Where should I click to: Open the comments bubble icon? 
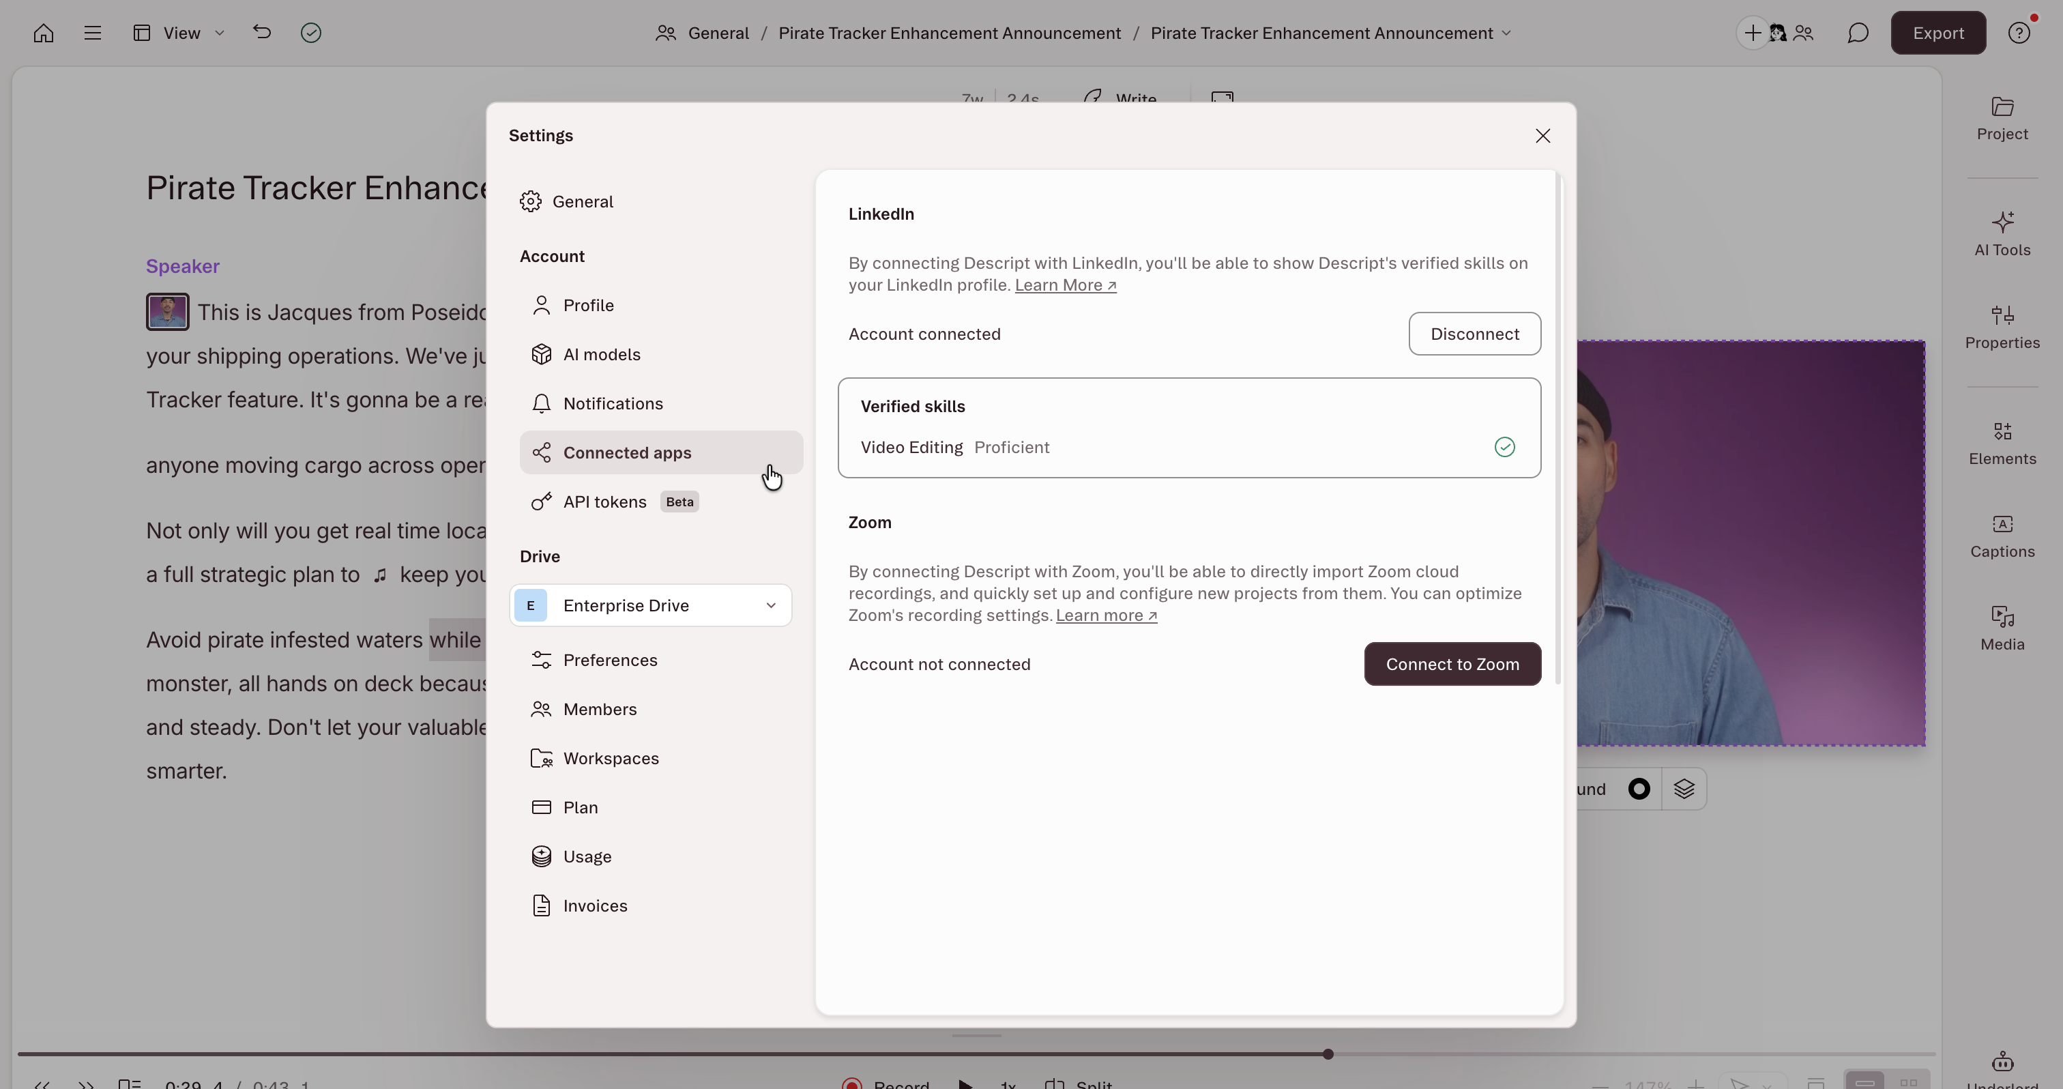coord(1858,33)
